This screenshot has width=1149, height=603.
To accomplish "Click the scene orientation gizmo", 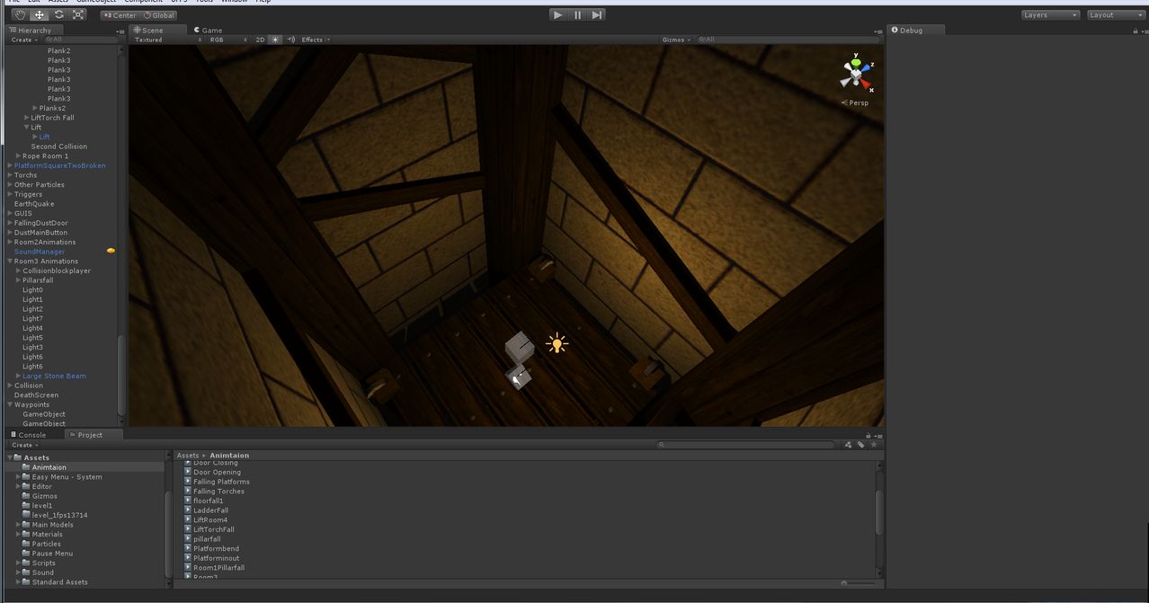I will click(x=856, y=75).
